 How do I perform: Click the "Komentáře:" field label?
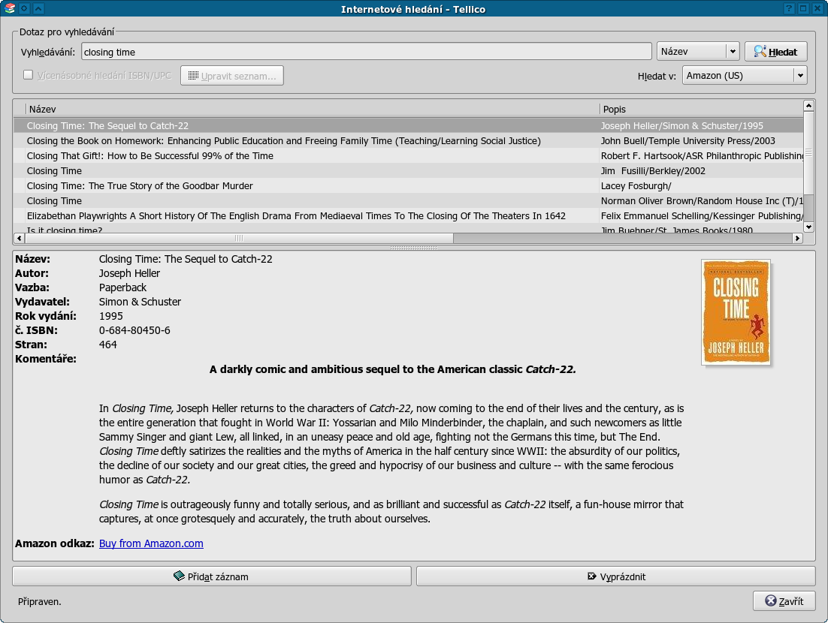[45, 359]
